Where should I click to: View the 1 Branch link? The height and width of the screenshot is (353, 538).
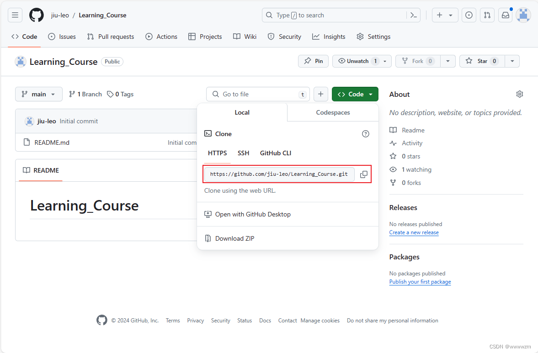pos(85,94)
